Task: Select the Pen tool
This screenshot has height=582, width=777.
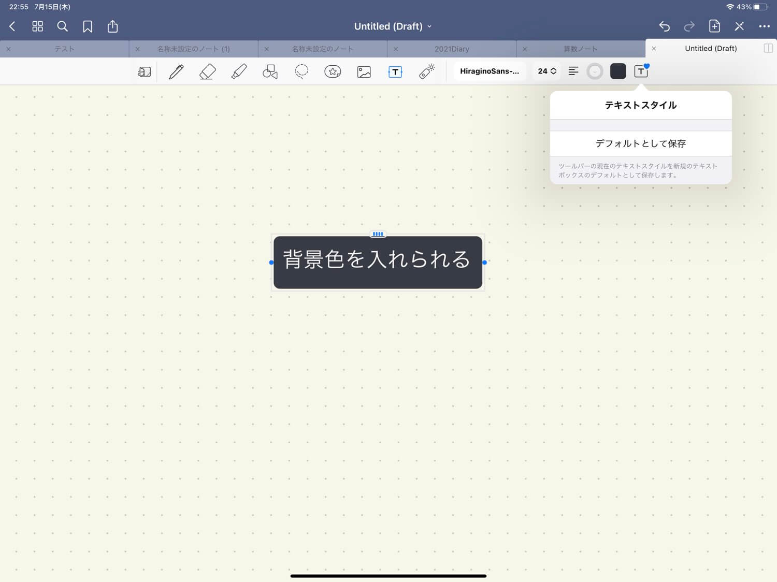Action: (176, 71)
